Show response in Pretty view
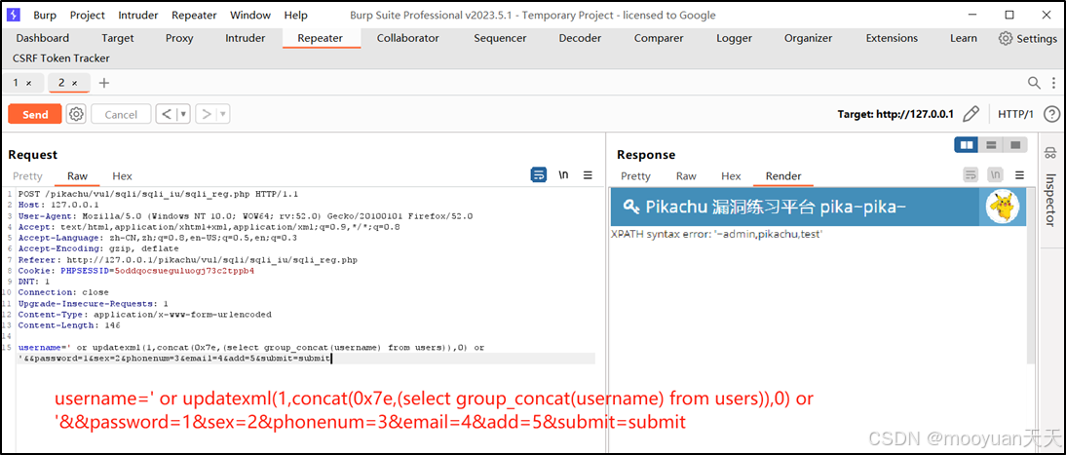This screenshot has width=1066, height=455. coord(635,176)
